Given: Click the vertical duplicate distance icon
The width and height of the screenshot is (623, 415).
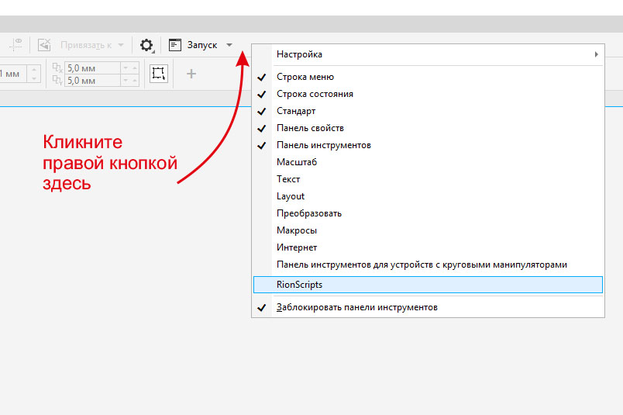Looking at the screenshot, I should click(57, 80).
